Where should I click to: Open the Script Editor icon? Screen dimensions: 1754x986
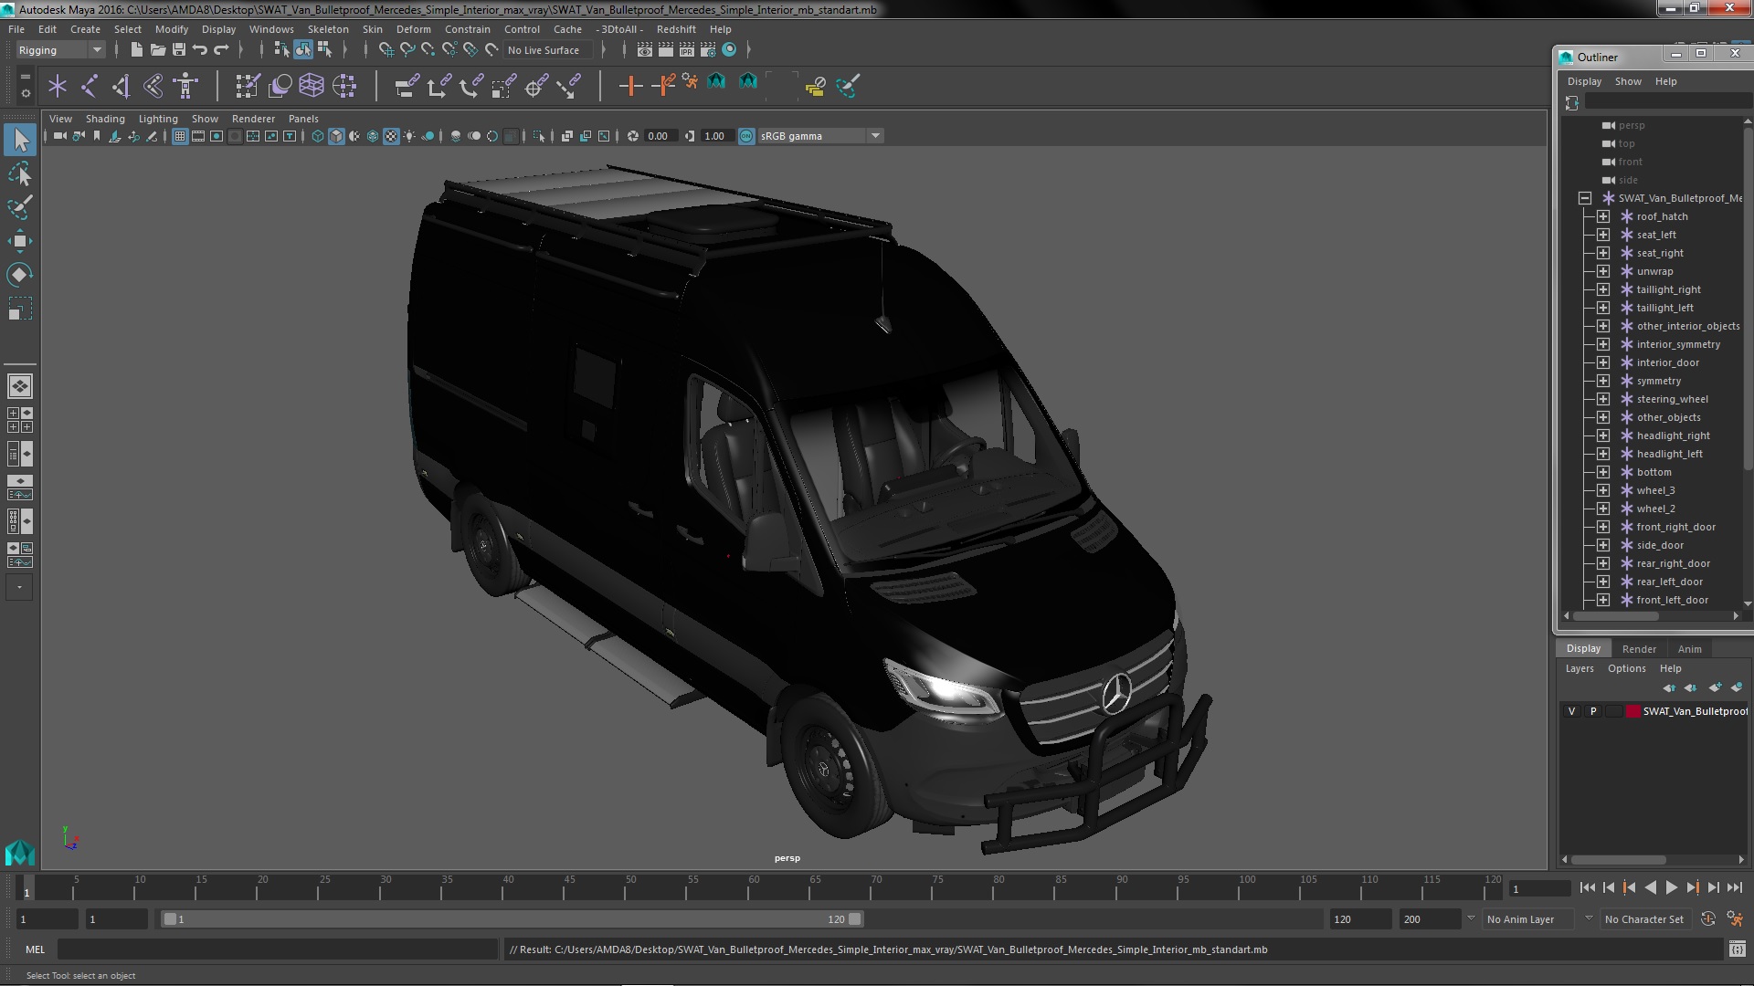(x=1737, y=949)
